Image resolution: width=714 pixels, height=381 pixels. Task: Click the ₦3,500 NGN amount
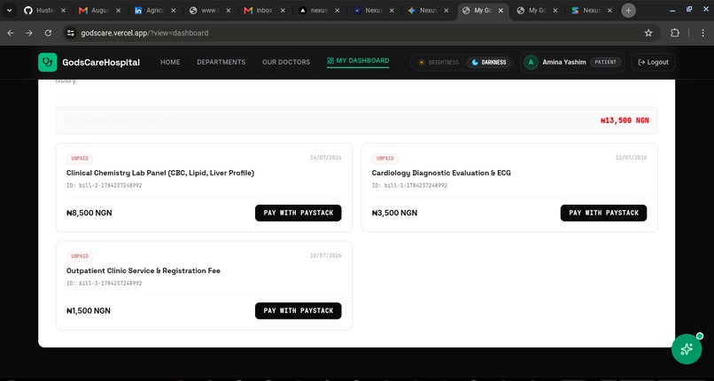coord(394,213)
